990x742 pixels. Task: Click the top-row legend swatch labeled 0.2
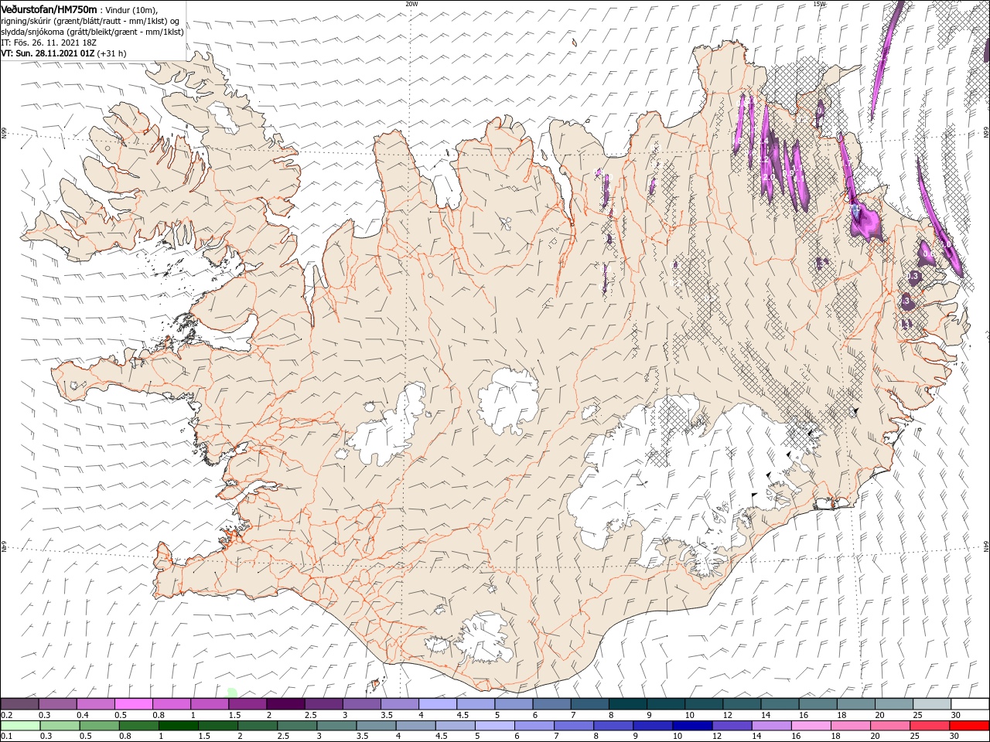click(19, 704)
